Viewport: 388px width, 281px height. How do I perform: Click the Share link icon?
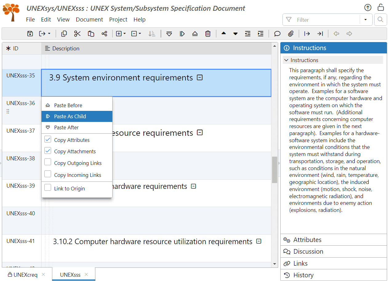[x=104, y=34]
